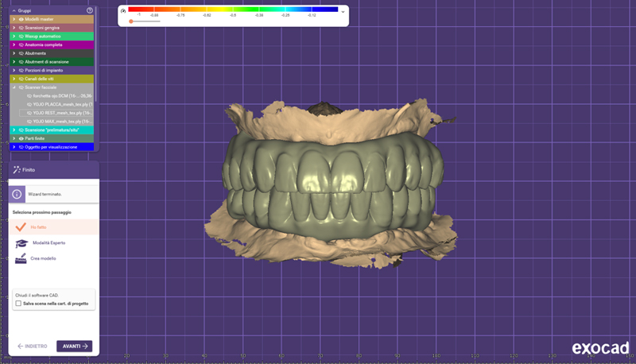Click the Wizard terminato info icon

click(x=17, y=192)
